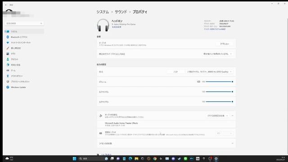Mute headphones via speaker icon beside volume
The height and width of the screenshot is (162, 288).
(x=198, y=82)
